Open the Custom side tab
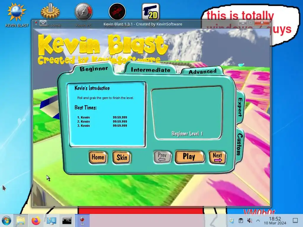The image size is (303, 227). [x=240, y=144]
